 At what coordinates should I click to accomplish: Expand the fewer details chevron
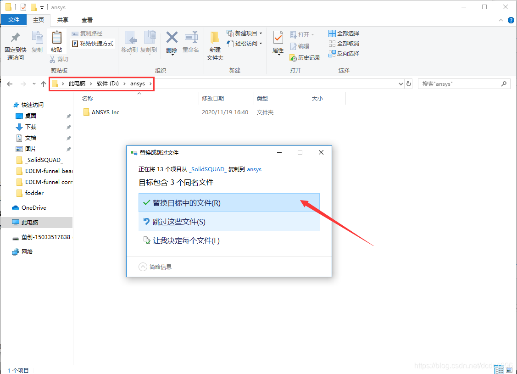[143, 267]
